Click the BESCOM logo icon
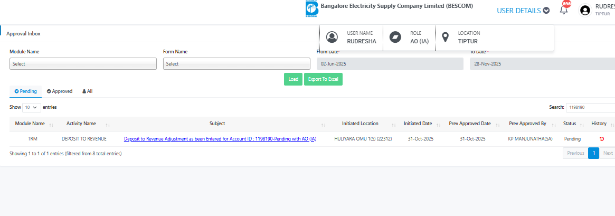615x216 pixels. point(312,10)
